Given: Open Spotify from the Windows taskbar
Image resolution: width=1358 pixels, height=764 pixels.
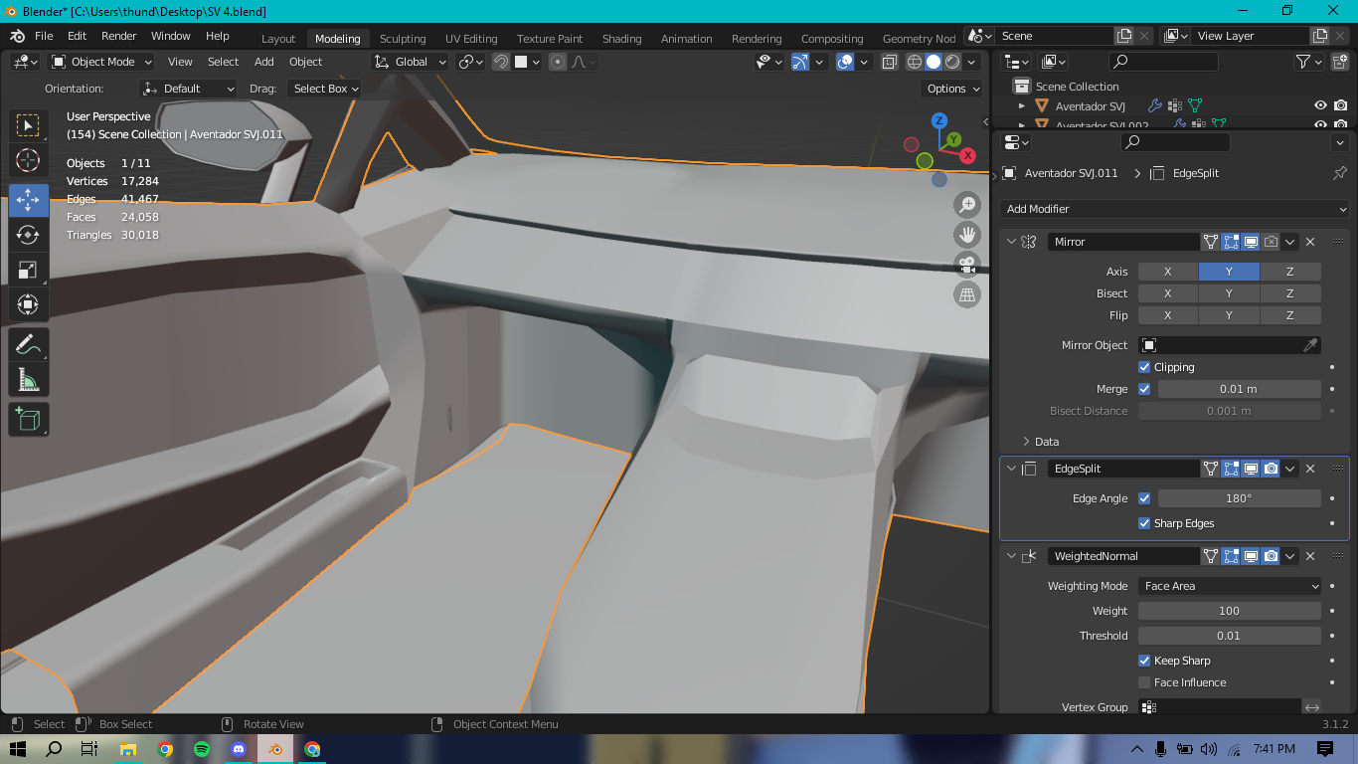Looking at the screenshot, I should (202, 749).
